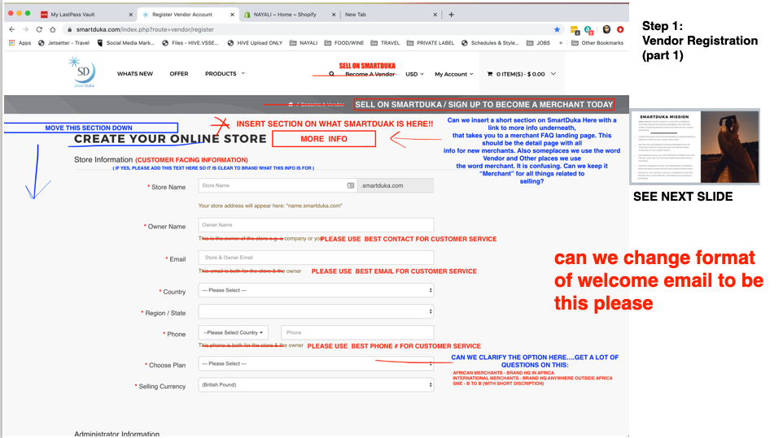Click the Become A Vendor breadcrumb
The image size is (783, 438).
[322, 105]
